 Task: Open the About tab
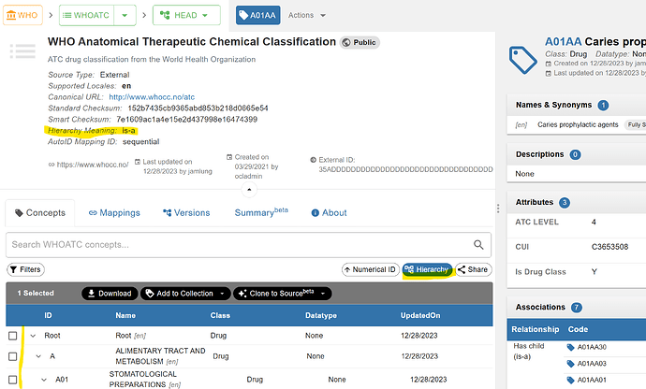click(x=329, y=213)
